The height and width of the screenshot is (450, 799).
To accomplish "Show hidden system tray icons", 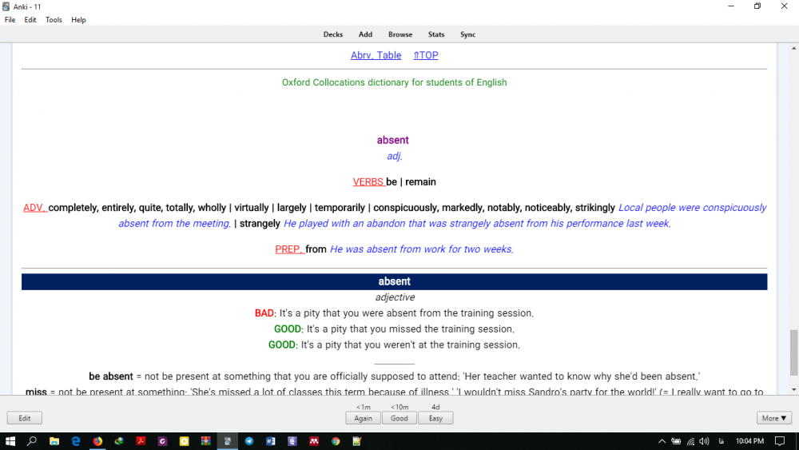I will click(662, 441).
